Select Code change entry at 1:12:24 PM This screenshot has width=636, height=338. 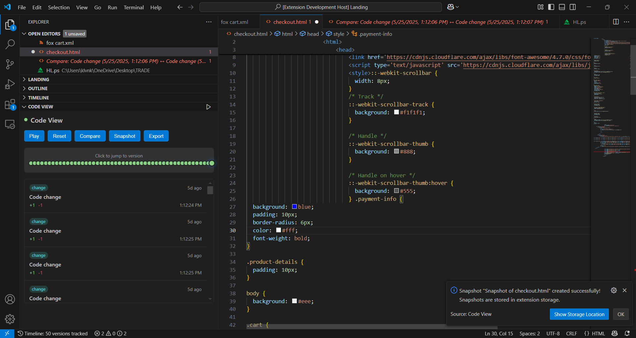[116, 196]
